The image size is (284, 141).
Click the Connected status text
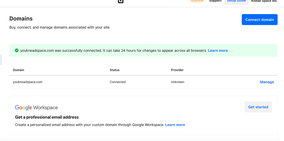point(118,82)
